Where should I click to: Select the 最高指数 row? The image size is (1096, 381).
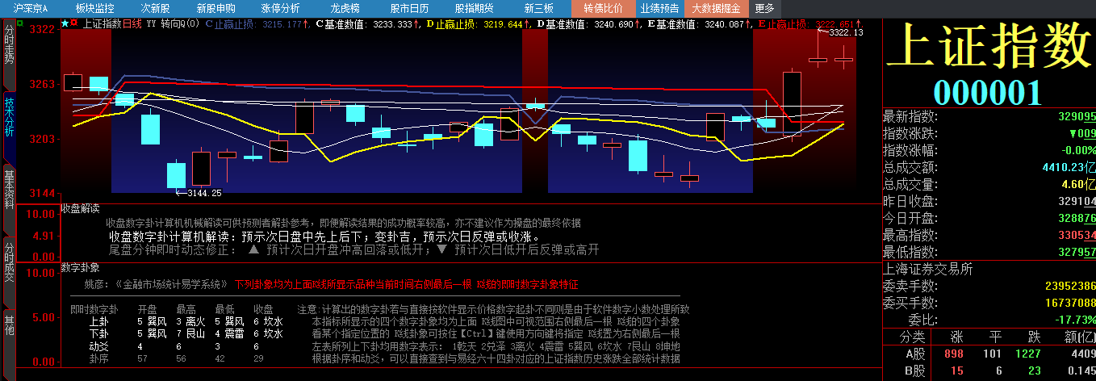989,236
